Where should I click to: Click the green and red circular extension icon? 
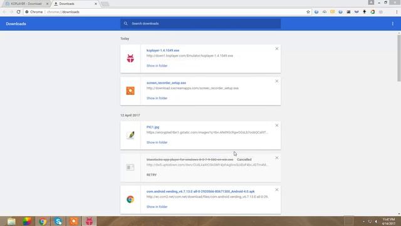pos(373,12)
